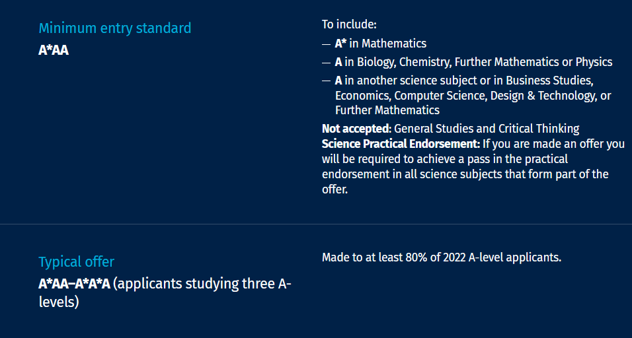
Task: Click the A*AA–A*A*A typical offer grades
Action: (x=74, y=284)
